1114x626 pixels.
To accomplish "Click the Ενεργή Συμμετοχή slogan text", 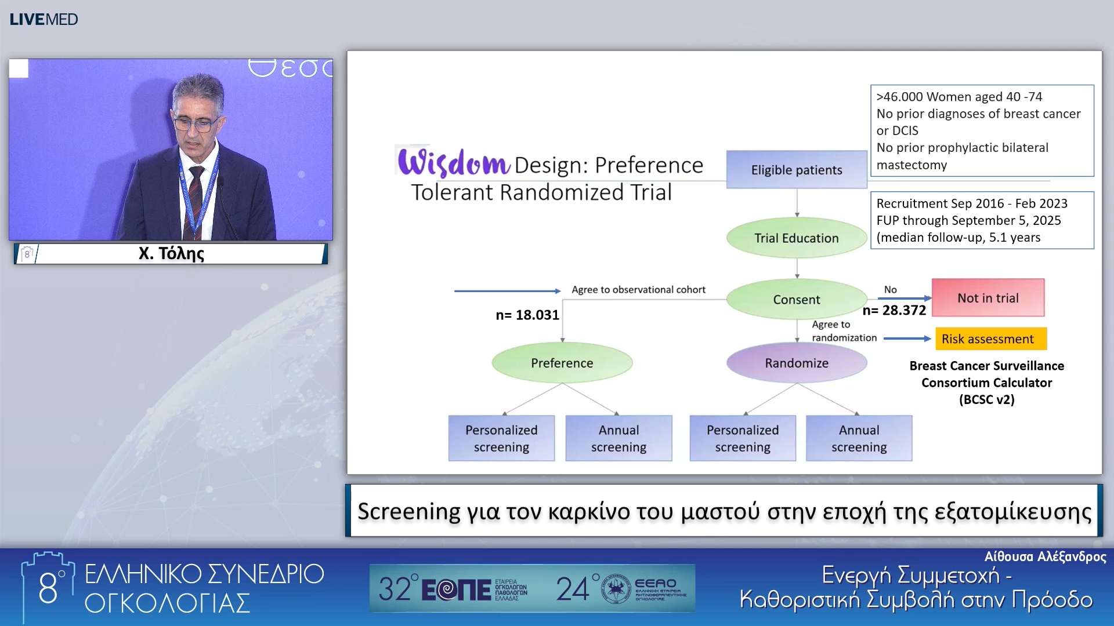I will tap(916, 587).
